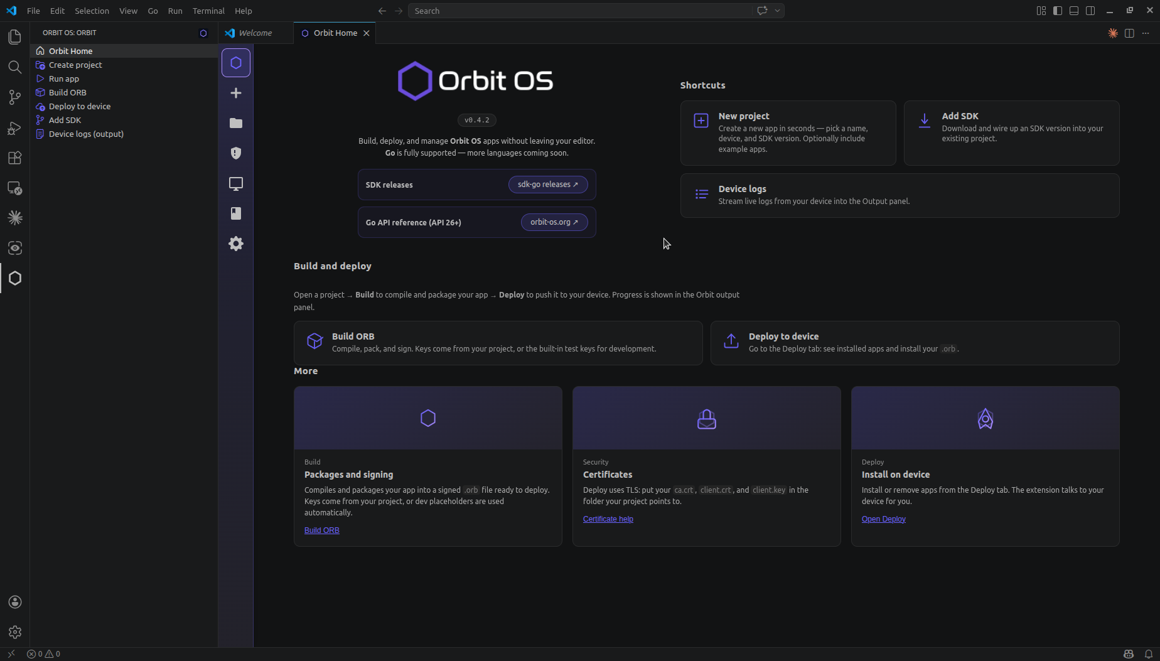The image size is (1160, 661).
Task: Select Build ORB in the sidebar tree
Action: point(124,92)
